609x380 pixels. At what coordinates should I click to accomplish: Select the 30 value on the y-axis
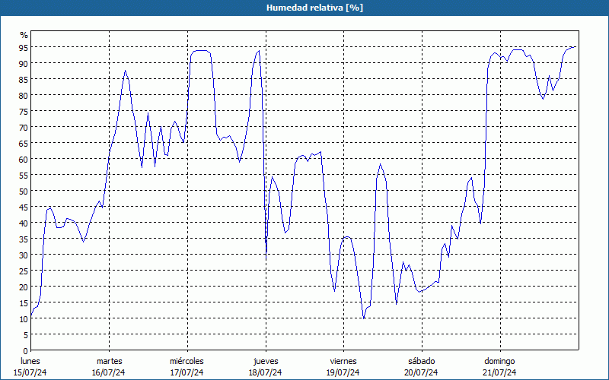tap(24, 255)
